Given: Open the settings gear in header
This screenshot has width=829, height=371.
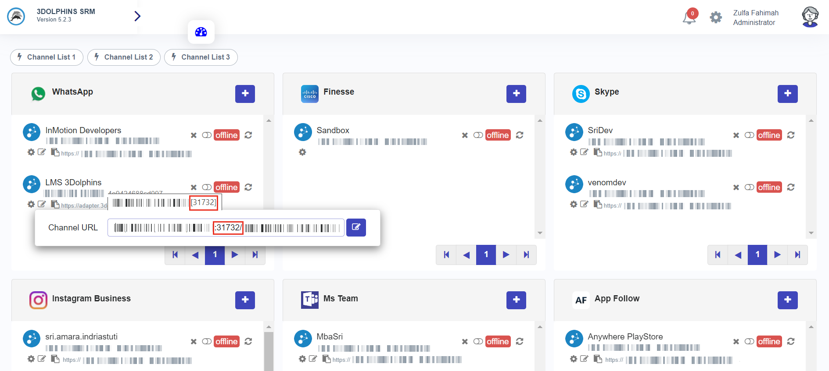Looking at the screenshot, I should pyautogui.click(x=716, y=18).
